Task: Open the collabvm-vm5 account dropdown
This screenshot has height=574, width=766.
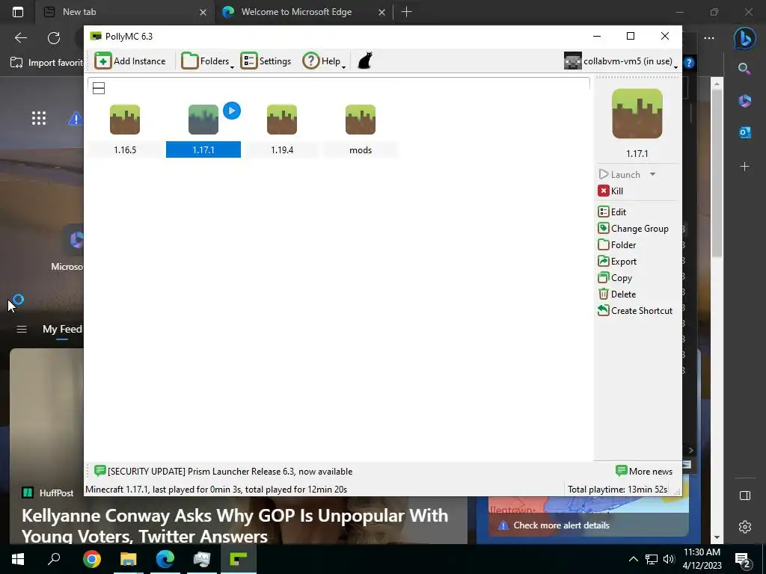Action: click(621, 61)
